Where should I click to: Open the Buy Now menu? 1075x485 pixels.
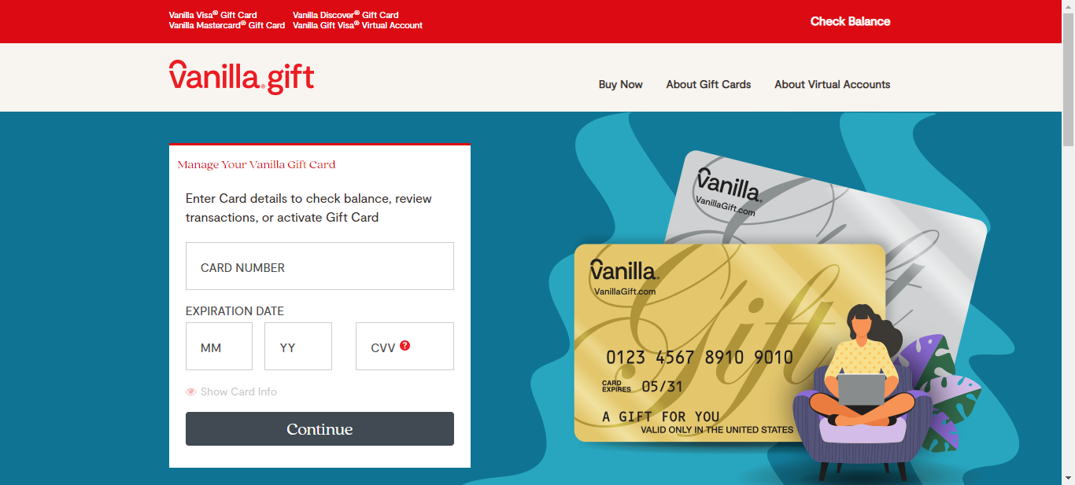(x=620, y=84)
